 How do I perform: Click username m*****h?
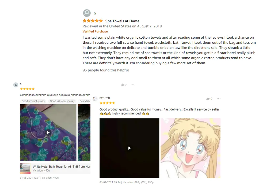(105, 98)
